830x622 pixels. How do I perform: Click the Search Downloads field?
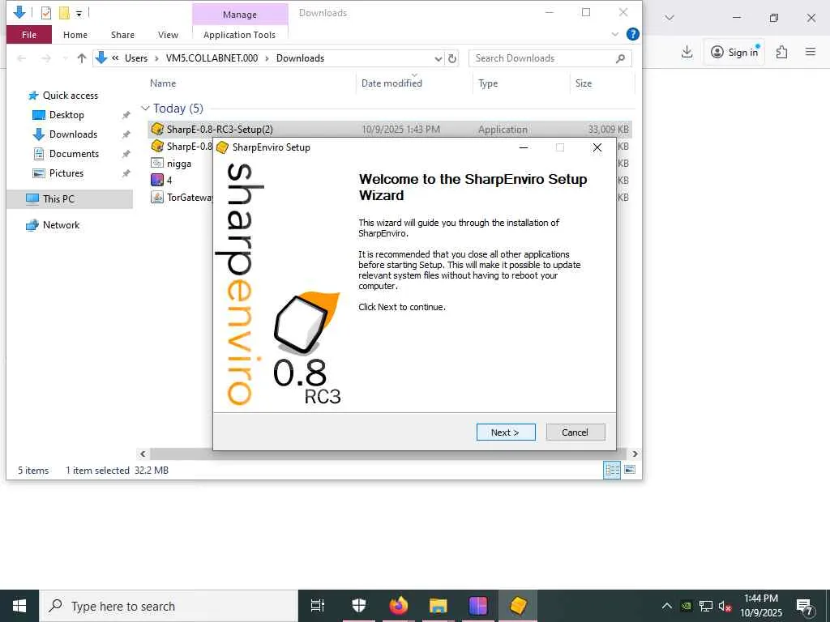pyautogui.click(x=542, y=58)
